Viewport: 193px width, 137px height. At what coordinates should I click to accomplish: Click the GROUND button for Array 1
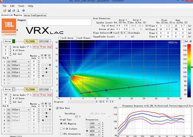[44, 41]
